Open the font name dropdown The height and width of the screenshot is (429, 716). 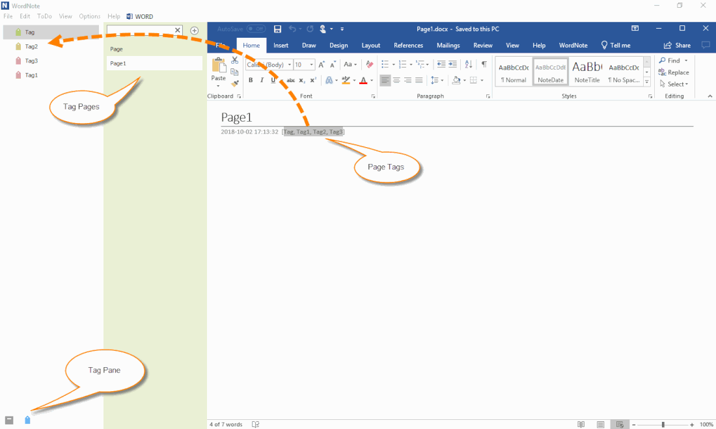289,64
